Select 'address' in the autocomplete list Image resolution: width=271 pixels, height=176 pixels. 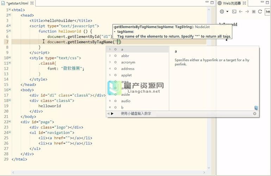[137, 69]
